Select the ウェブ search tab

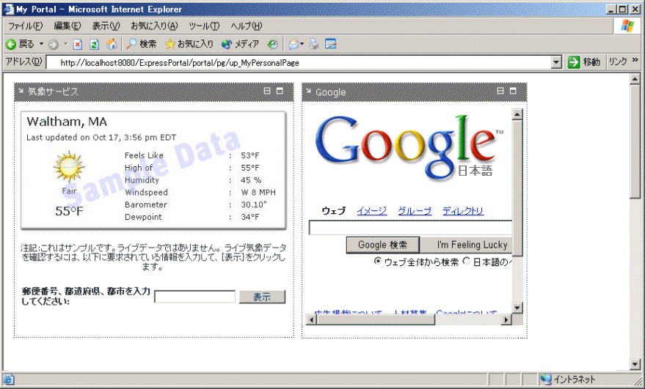point(333,211)
